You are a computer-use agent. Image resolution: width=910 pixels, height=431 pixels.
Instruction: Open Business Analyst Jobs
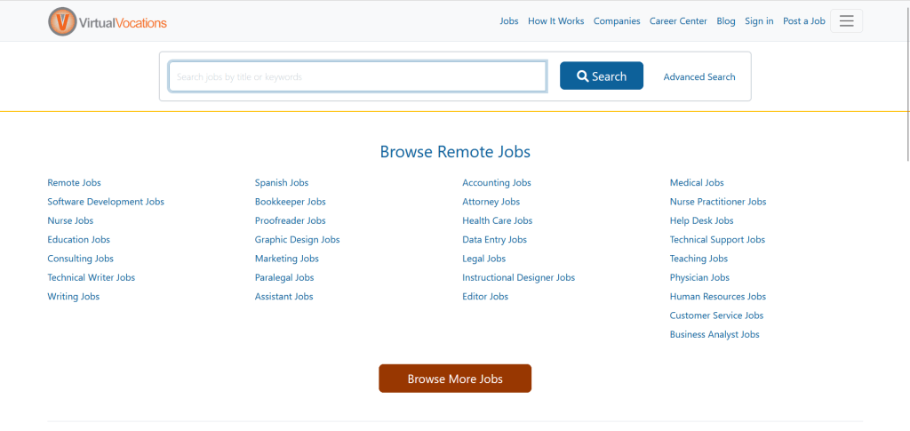(714, 334)
